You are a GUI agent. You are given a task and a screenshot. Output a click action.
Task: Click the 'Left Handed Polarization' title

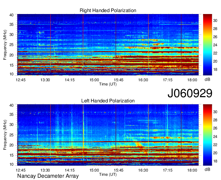(108, 101)
